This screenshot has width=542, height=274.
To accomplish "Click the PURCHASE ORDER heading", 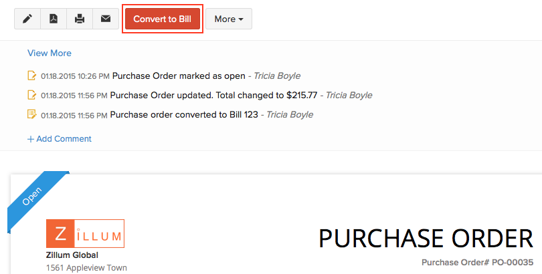I will (425, 238).
